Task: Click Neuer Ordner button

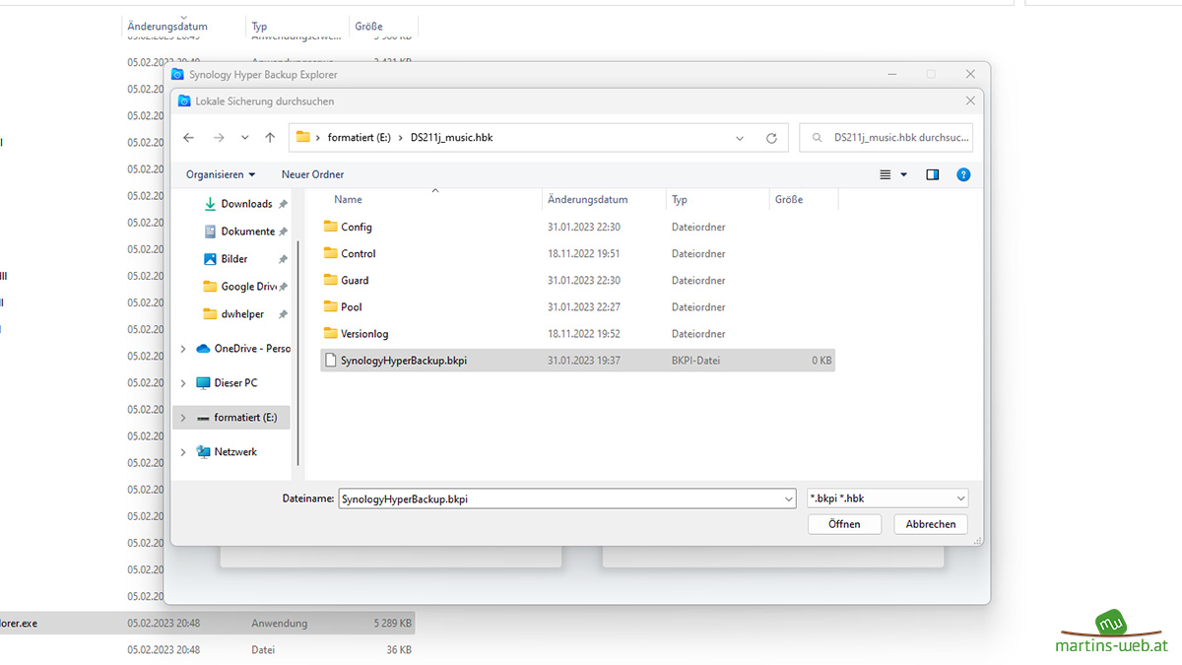Action: (x=313, y=174)
